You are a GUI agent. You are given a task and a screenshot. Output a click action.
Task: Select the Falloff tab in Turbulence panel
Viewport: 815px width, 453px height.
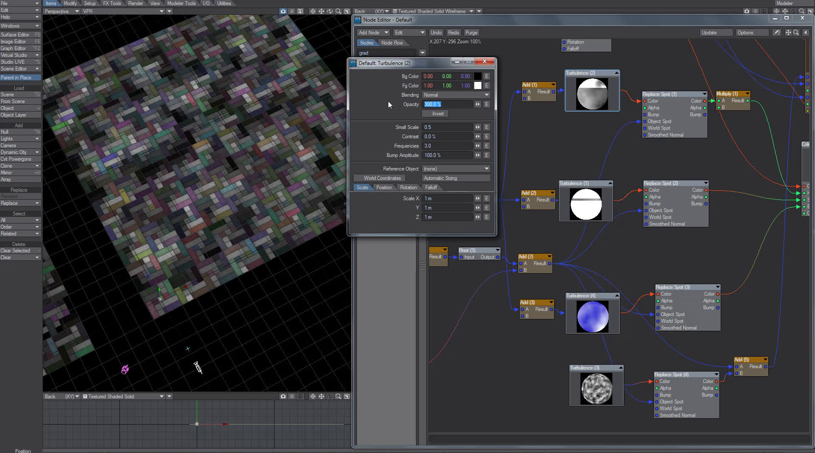pos(431,187)
